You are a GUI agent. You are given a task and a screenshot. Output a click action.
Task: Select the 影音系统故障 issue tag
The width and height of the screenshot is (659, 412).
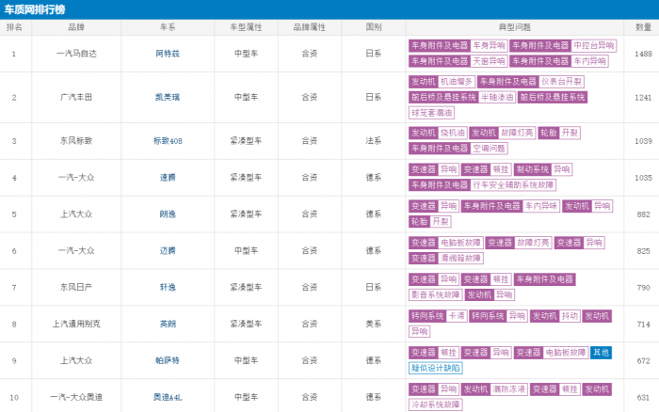pyautogui.click(x=435, y=294)
